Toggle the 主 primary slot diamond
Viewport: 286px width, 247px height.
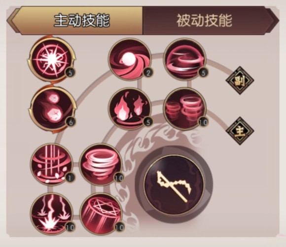pos(240,131)
